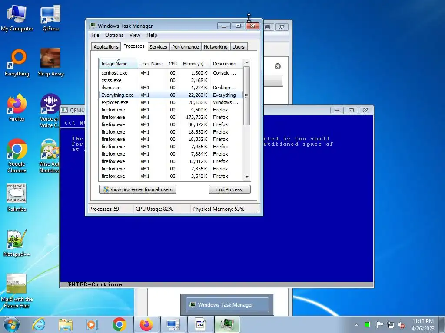Open Wise Auto Shutdown shortcut
Screen dimensions: 445x333
pyautogui.click(x=50, y=156)
